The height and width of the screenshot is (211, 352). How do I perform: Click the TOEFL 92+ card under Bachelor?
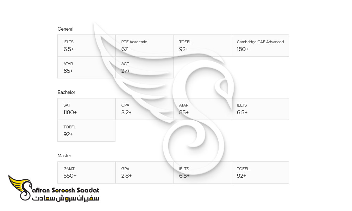coord(87,131)
